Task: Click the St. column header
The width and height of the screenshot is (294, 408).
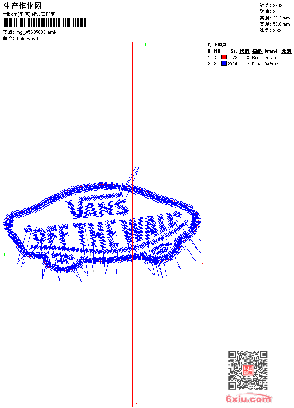Action: click(234, 51)
